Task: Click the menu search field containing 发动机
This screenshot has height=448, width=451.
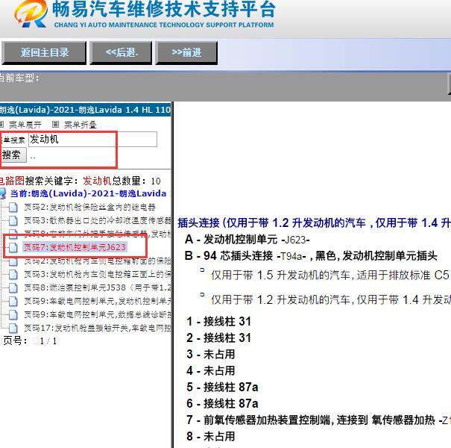Action: coord(92,139)
